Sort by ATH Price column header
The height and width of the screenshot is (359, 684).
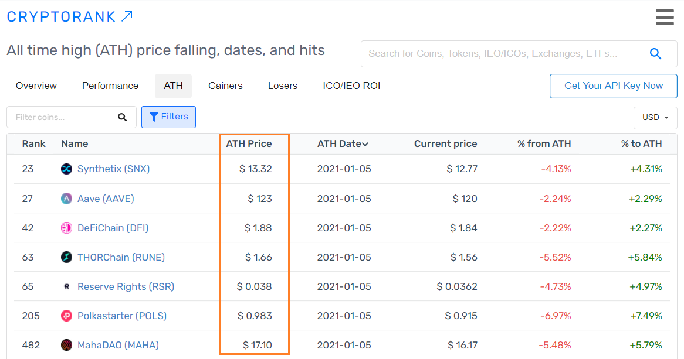pyautogui.click(x=249, y=143)
